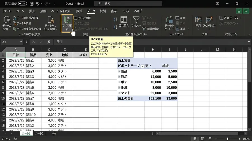Click the horizontal scrollbar thumb
Screen dimensions: 252x141
tap(199, 133)
